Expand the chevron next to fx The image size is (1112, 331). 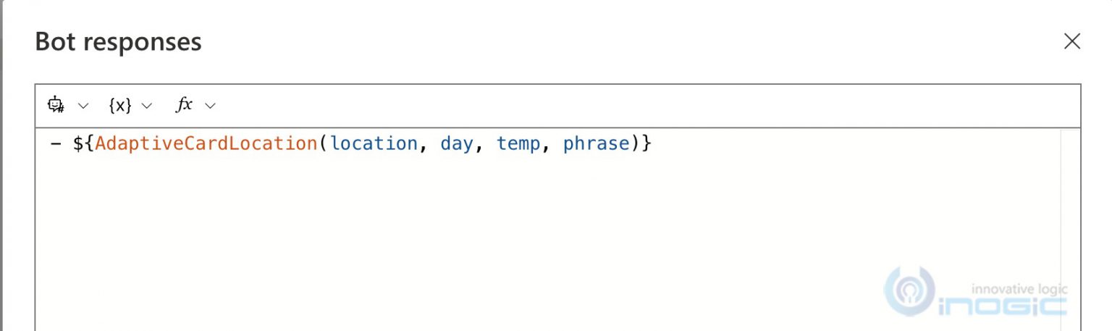[x=210, y=106]
